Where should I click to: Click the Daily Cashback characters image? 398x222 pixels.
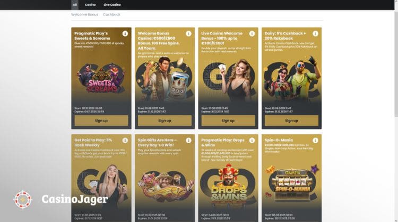click(x=291, y=79)
